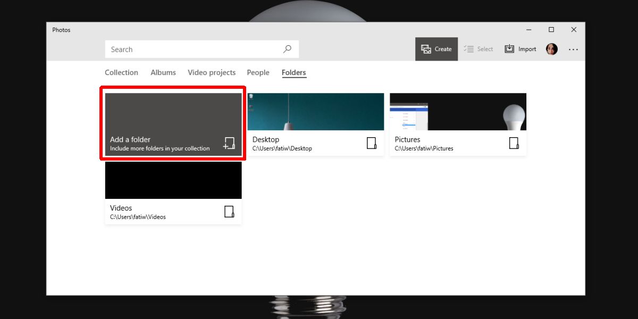Click the Desktop folder name
Viewport: 638px width, 319px height.
pyautogui.click(x=266, y=139)
